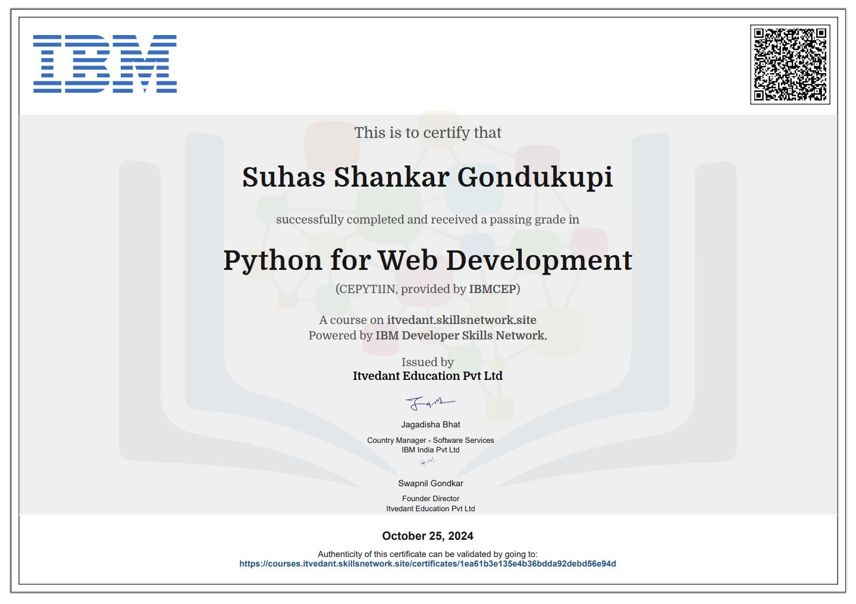Click the This is to certify that heading
Screen dimensions: 856x604
coord(428,133)
